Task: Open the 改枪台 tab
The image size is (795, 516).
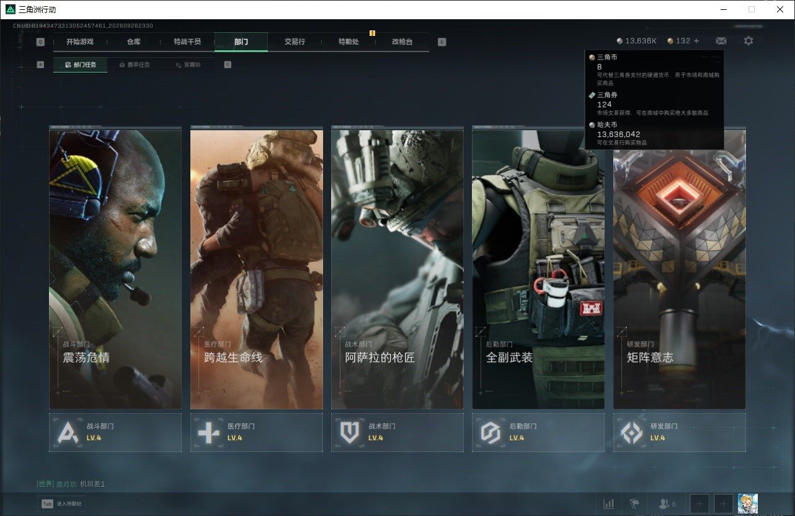Action: click(402, 42)
